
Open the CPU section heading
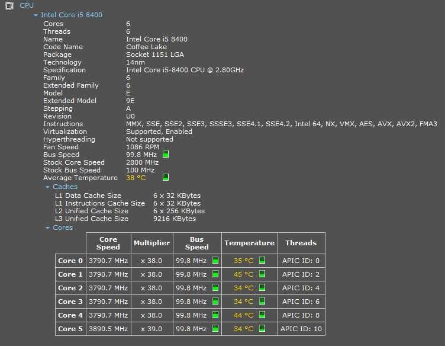[x=27, y=5]
